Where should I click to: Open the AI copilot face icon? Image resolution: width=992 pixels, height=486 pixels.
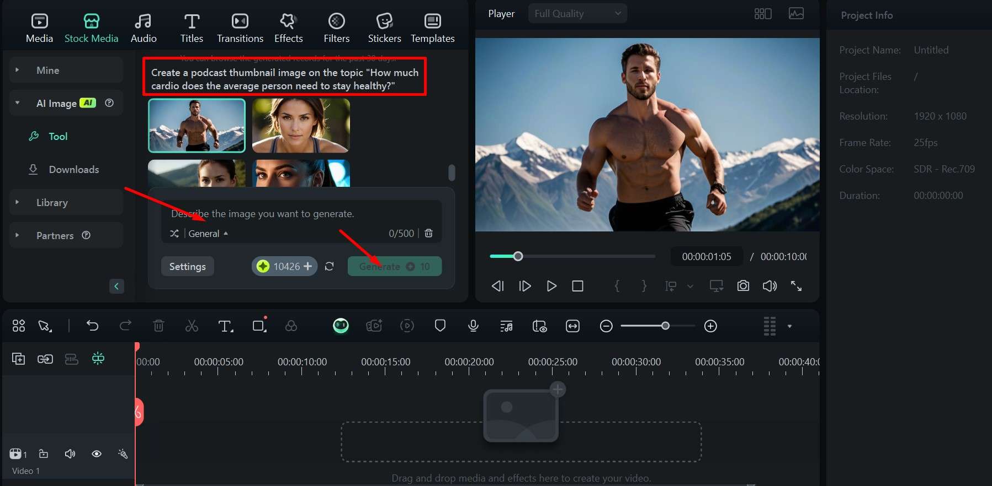(x=341, y=326)
